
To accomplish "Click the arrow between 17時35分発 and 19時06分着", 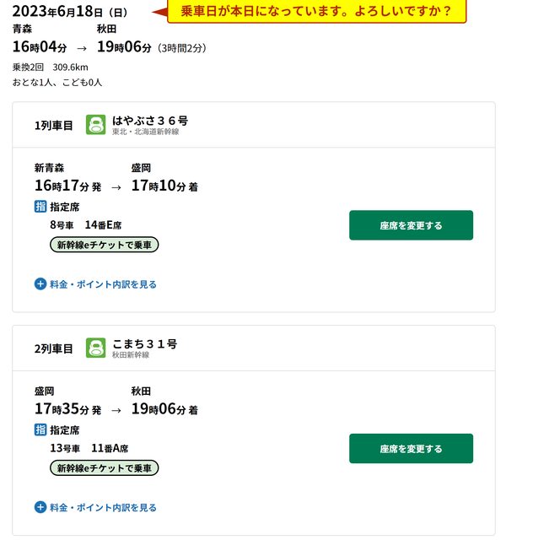I will (116, 410).
